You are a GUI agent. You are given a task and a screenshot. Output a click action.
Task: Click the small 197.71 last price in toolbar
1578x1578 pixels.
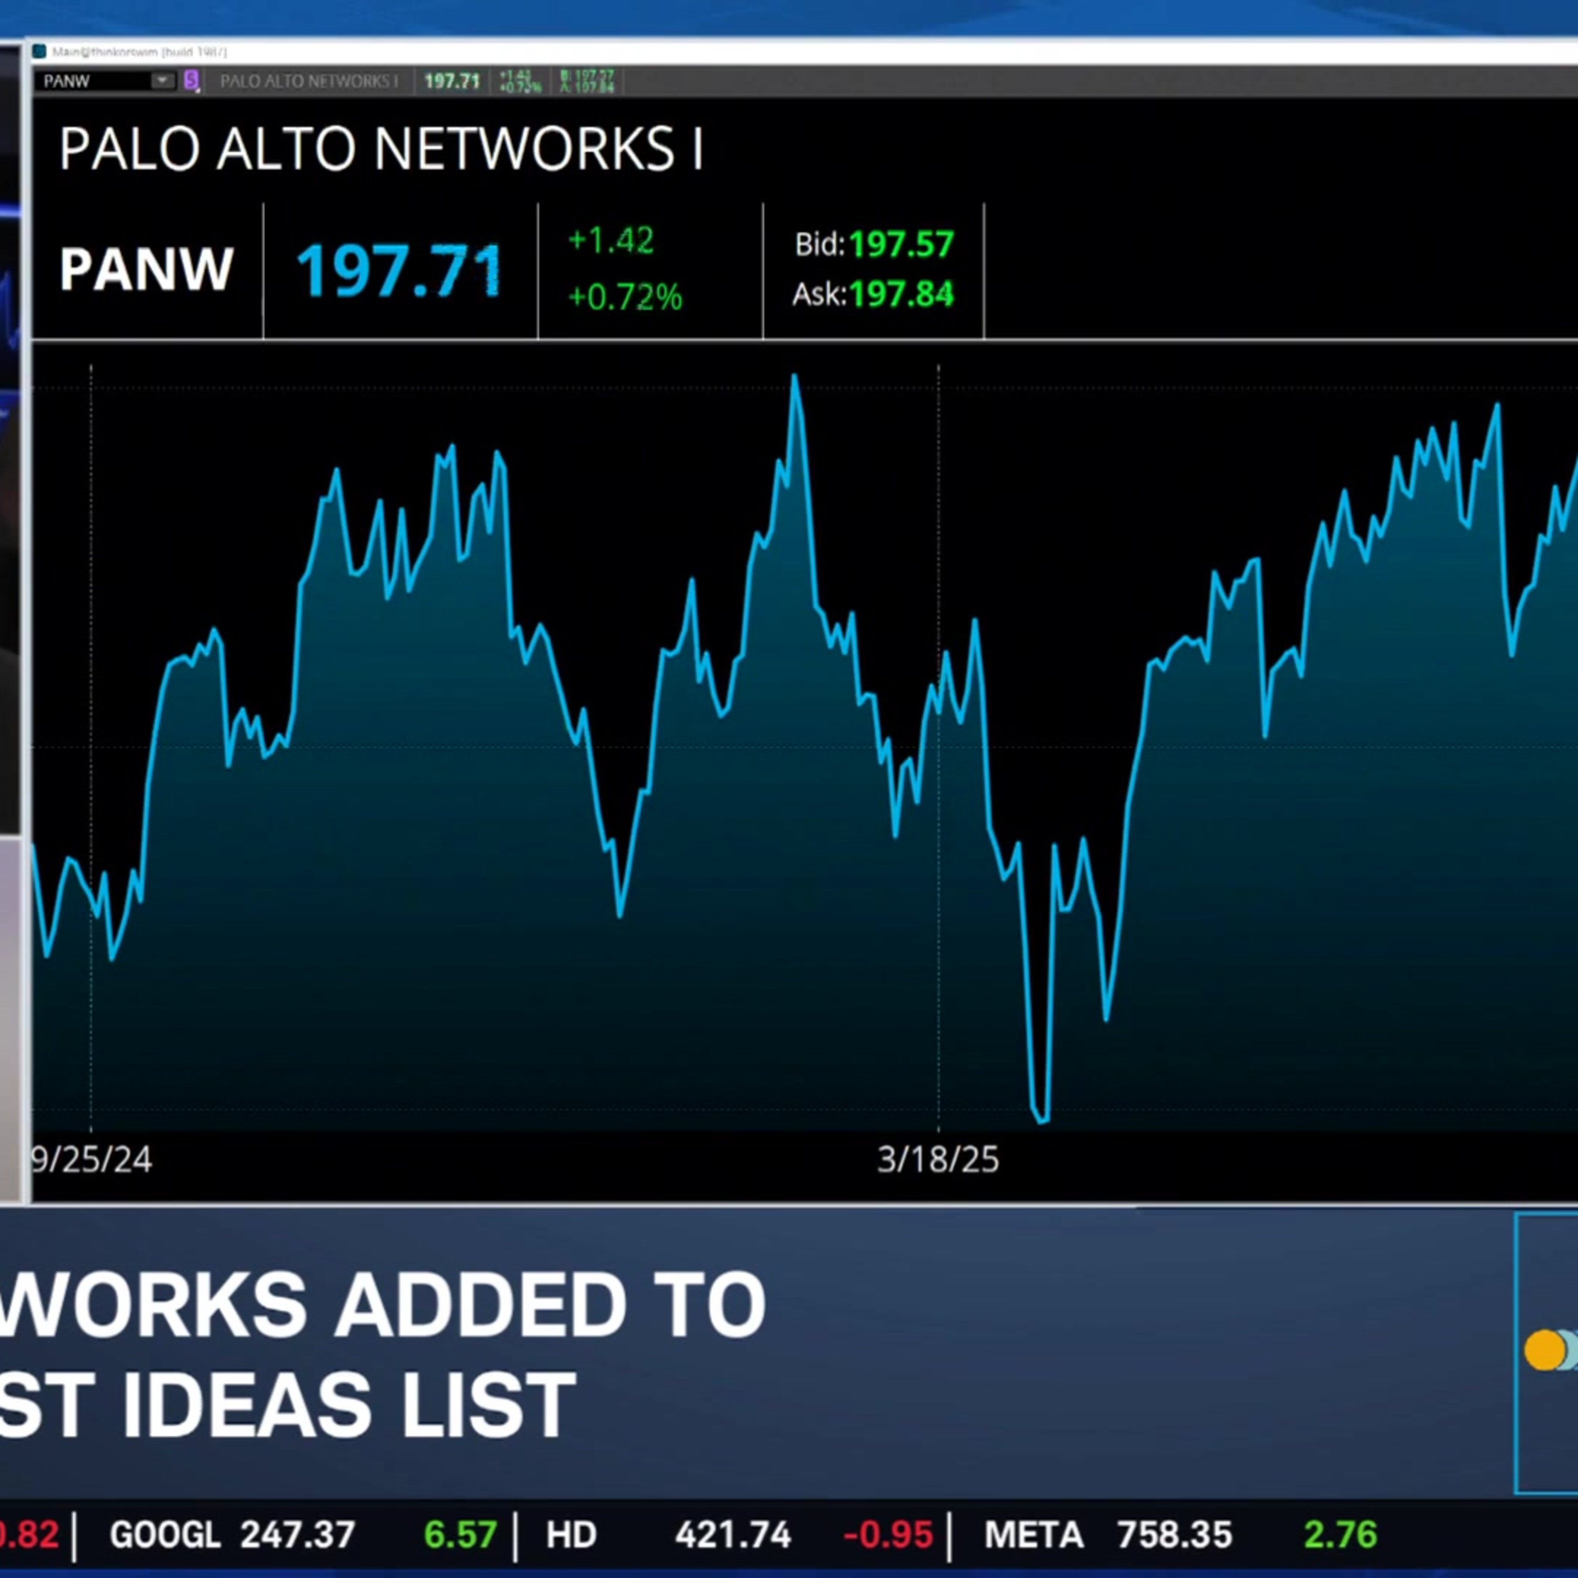452,82
